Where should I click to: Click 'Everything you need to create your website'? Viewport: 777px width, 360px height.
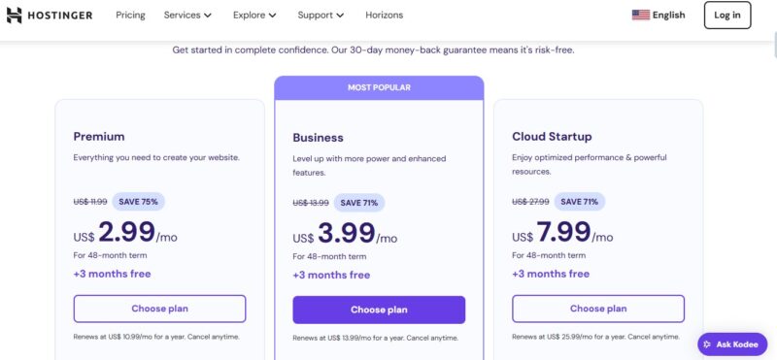pos(156,157)
